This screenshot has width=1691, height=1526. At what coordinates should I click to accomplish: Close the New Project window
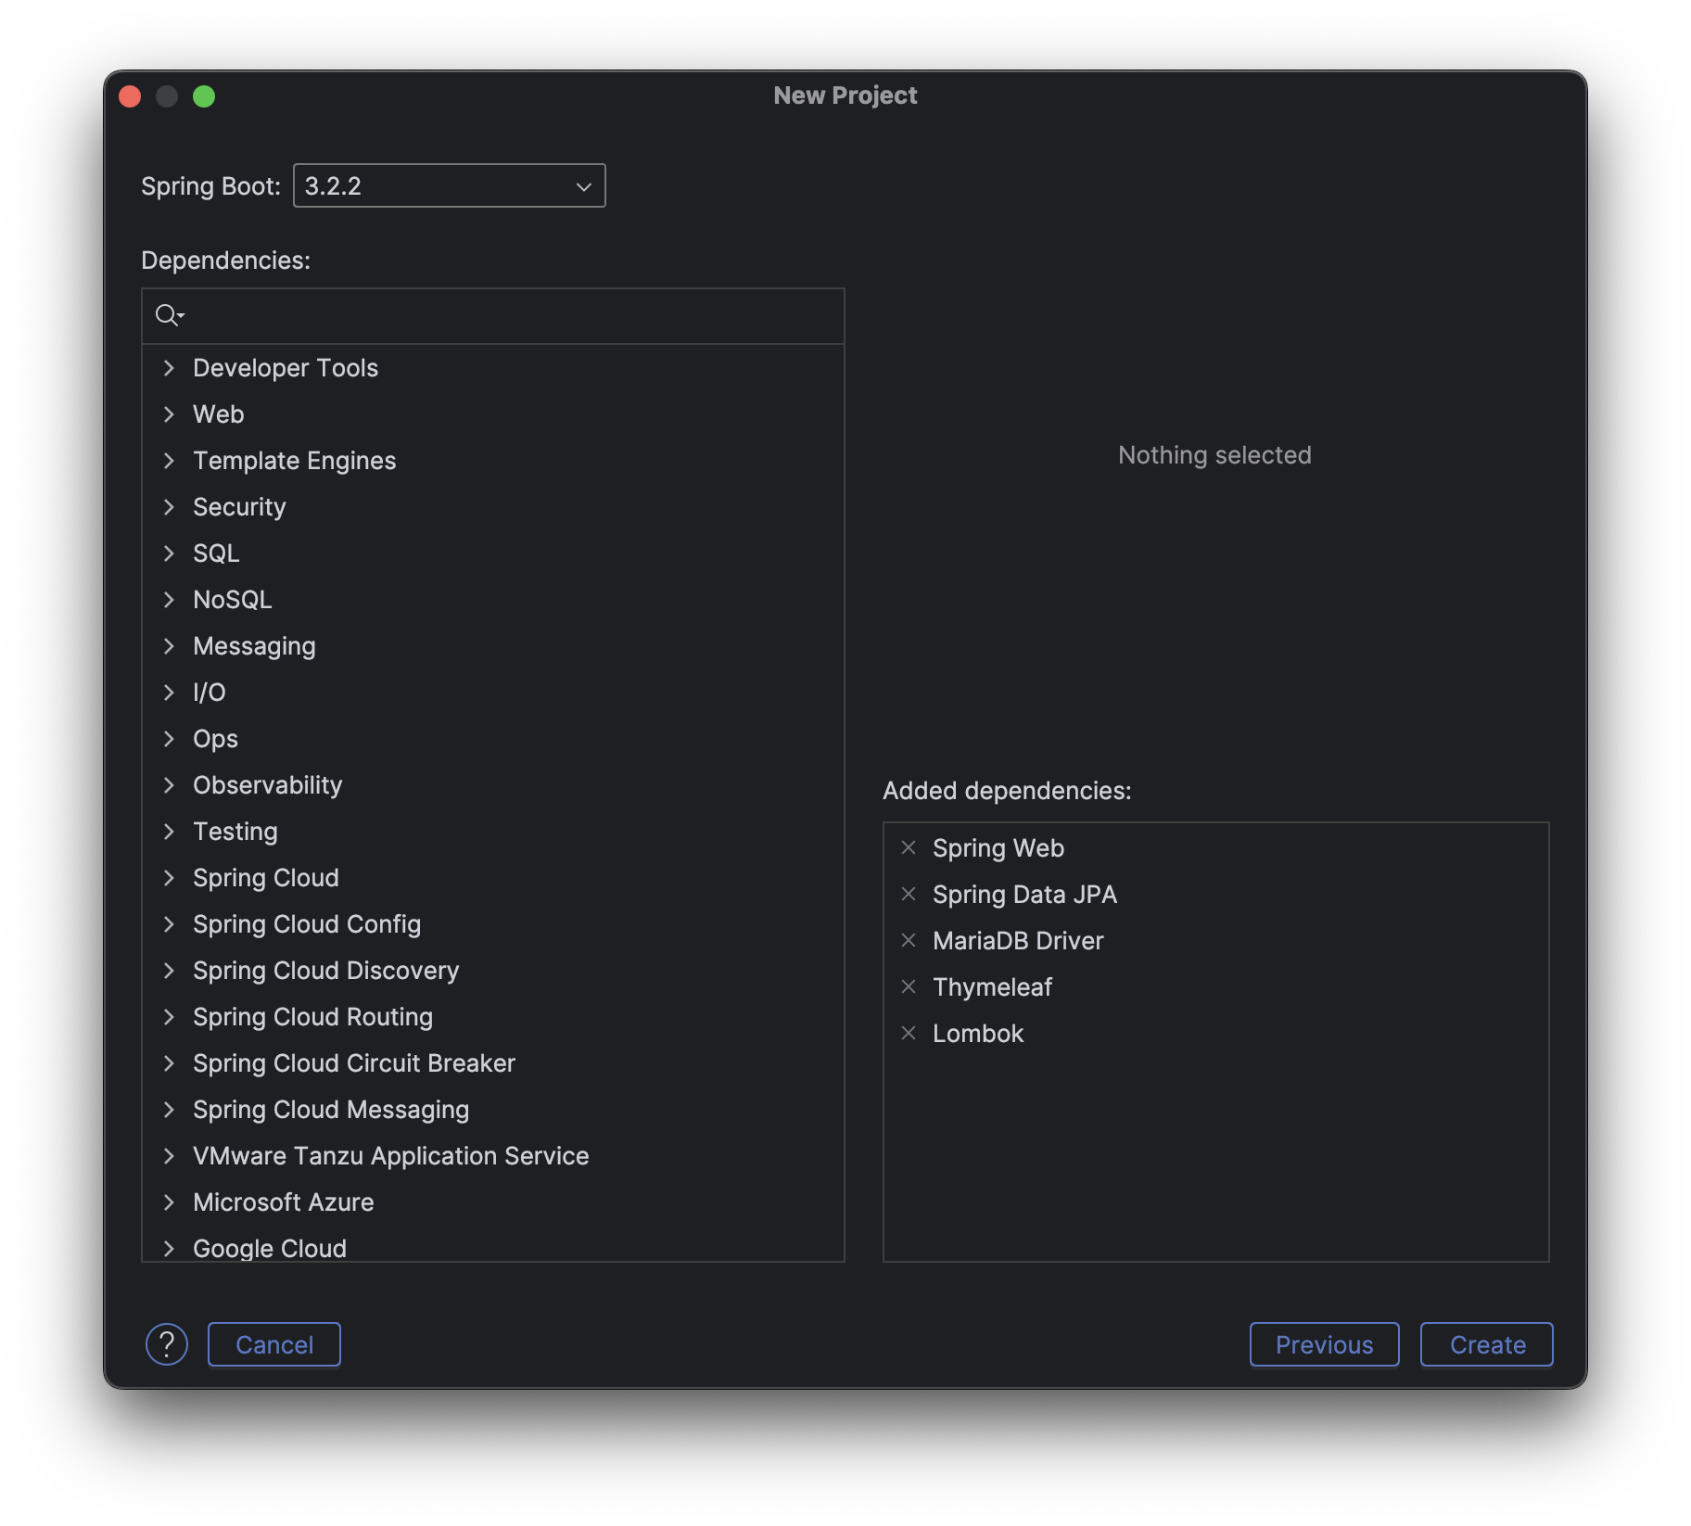(x=130, y=96)
